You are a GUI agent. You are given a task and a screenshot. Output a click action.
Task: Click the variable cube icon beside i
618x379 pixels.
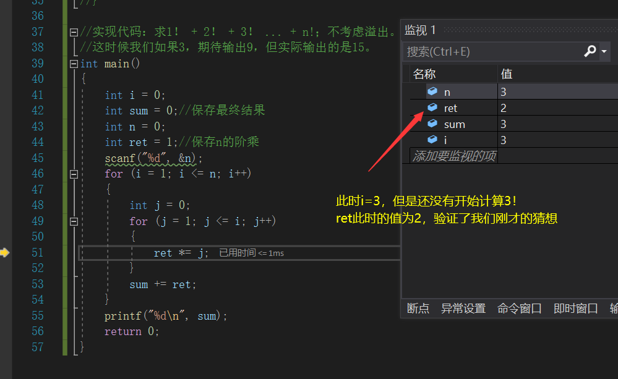tap(432, 140)
